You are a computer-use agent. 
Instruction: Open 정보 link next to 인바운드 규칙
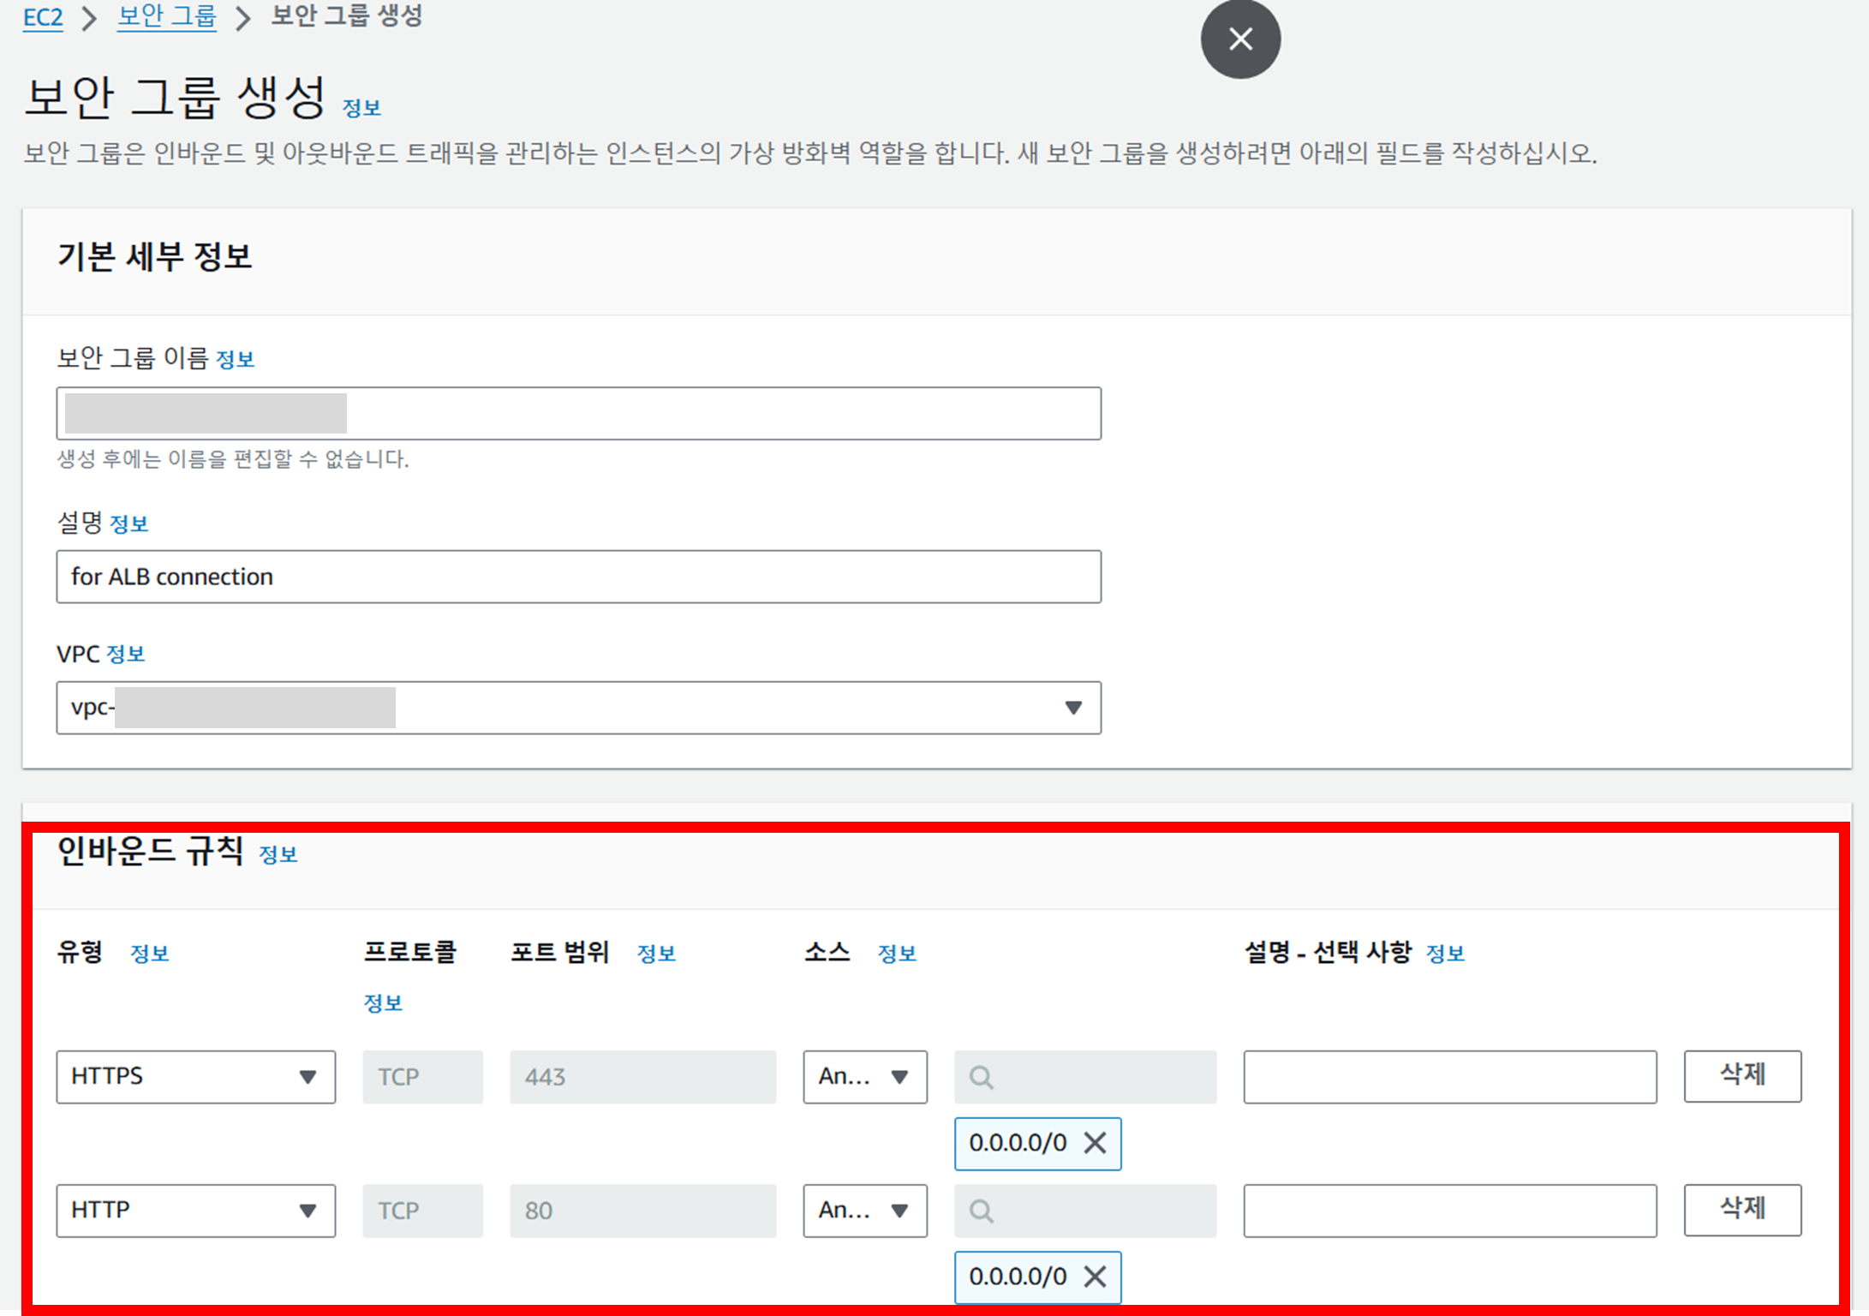pyautogui.click(x=278, y=854)
